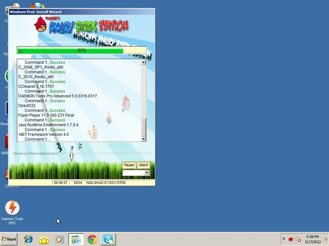Select Java Runtime Environment 1.7.0.4 line
Screen dimensions: 329x246
(x=48, y=125)
